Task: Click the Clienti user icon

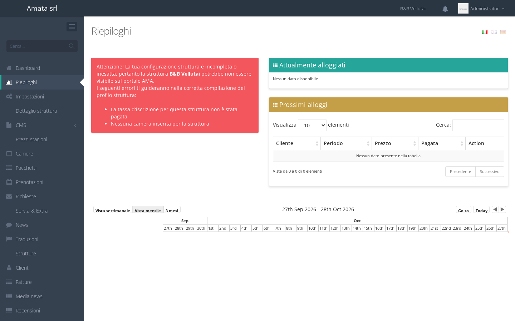Action: click(9, 268)
